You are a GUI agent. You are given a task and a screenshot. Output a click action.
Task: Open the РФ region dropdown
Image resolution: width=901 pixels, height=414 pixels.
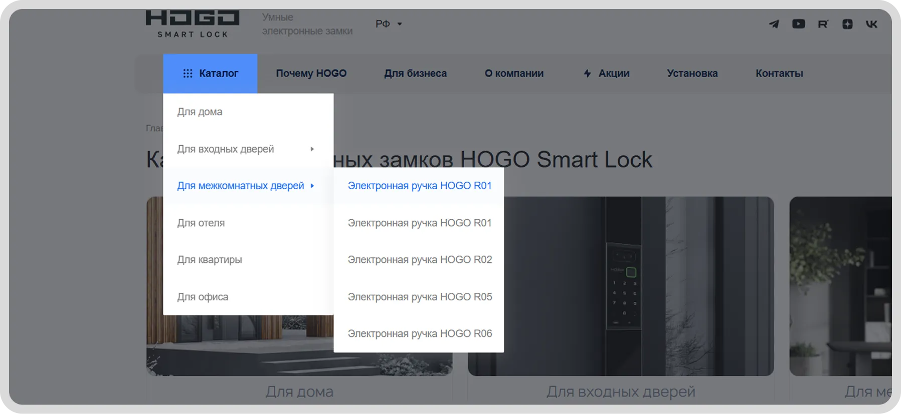pos(389,24)
